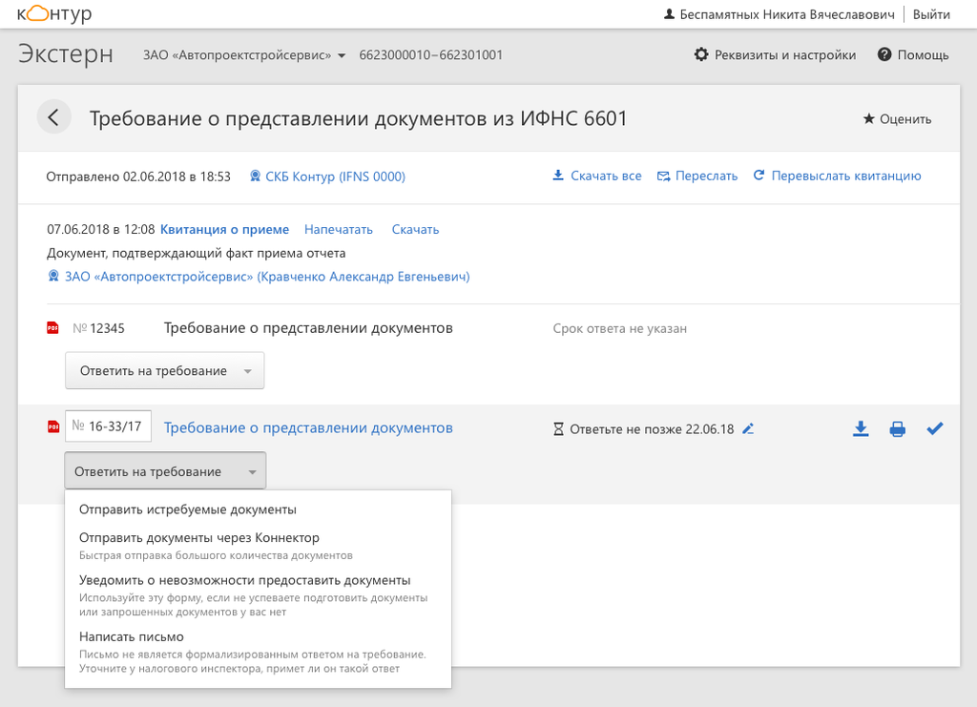Click the star icon beside Оценить
Image resolution: width=977 pixels, height=707 pixels.
click(868, 118)
